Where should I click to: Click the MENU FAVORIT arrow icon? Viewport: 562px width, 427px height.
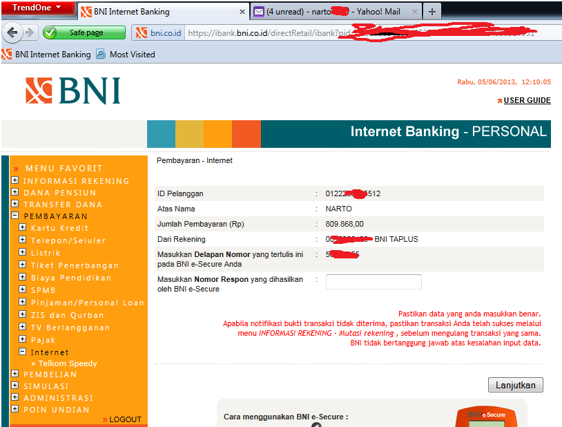[x=16, y=169]
